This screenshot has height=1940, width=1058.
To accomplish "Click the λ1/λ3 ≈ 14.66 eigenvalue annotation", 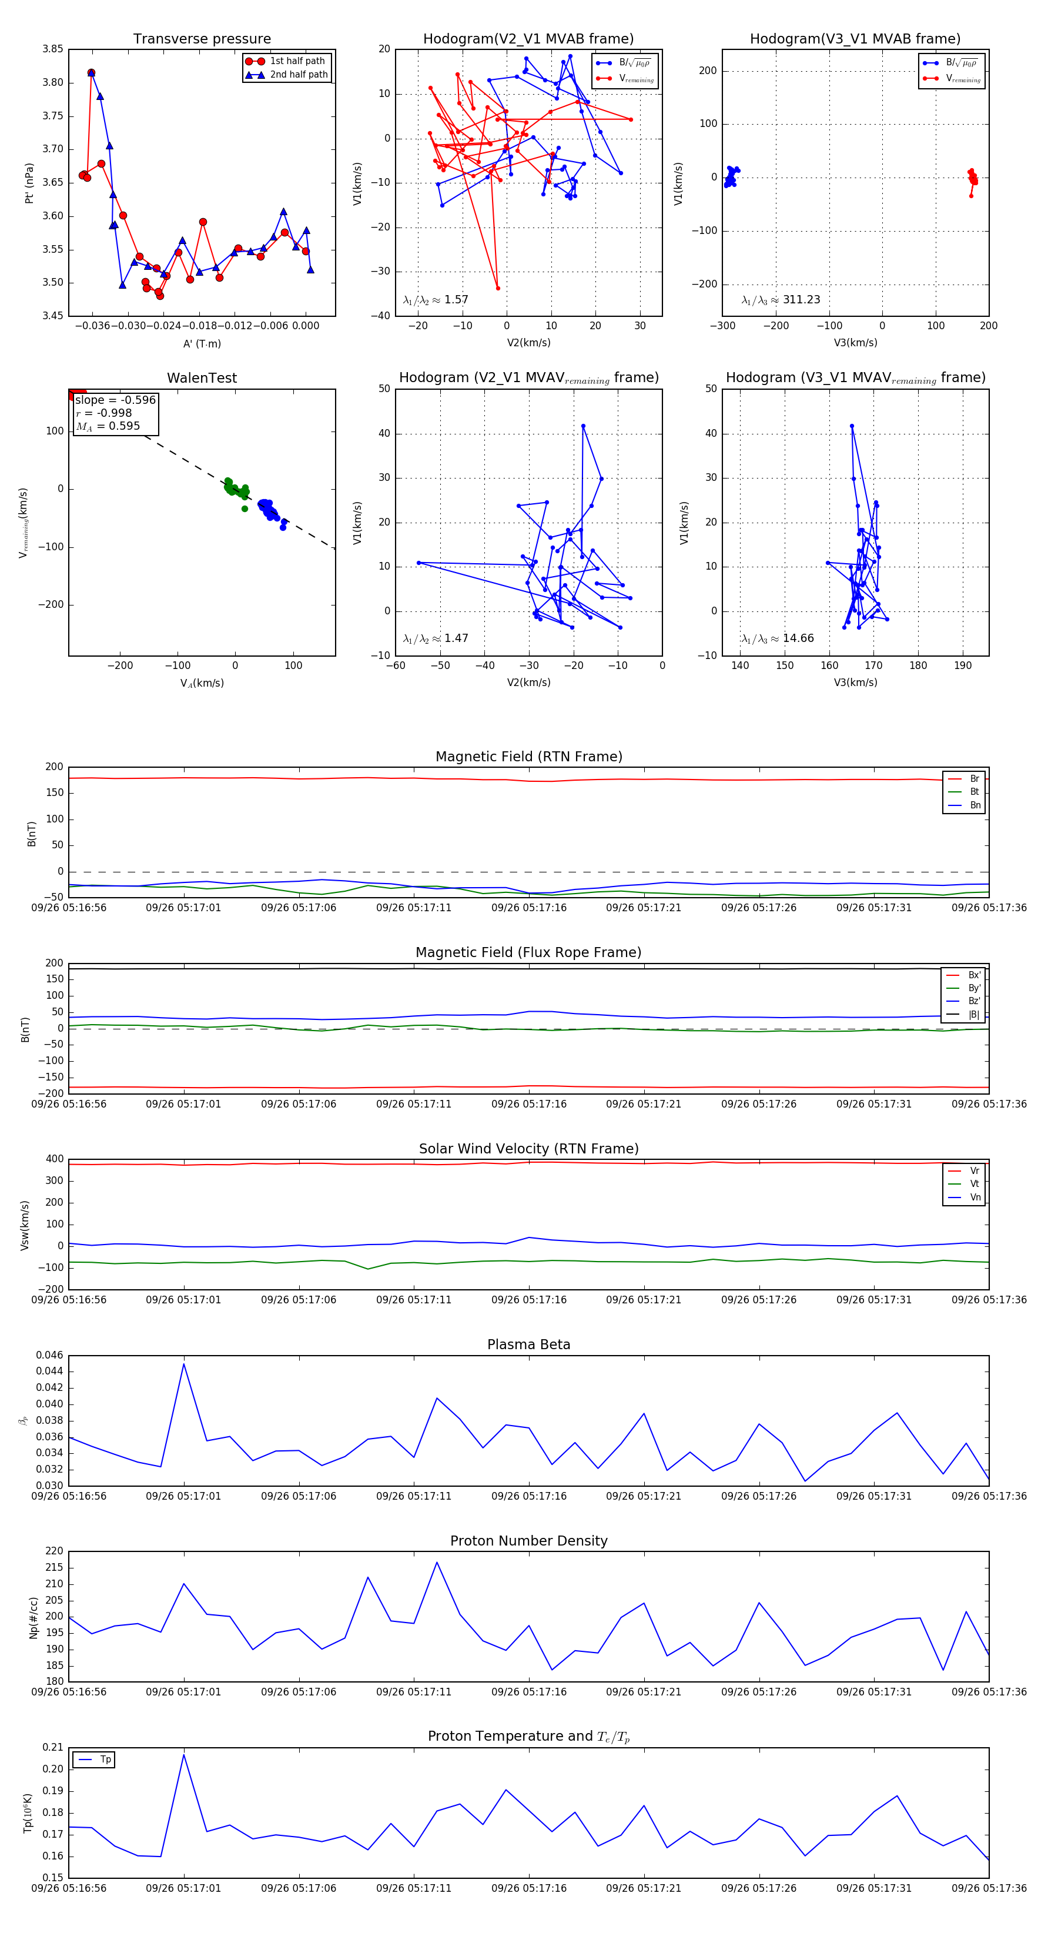I will tap(777, 638).
